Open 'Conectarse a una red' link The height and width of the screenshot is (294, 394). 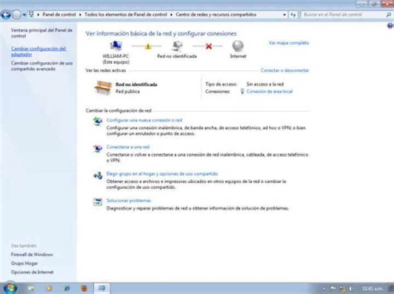pos(128,147)
